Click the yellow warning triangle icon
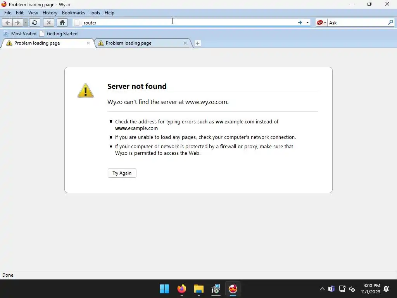The height and width of the screenshot is (298, 397). [x=86, y=90]
